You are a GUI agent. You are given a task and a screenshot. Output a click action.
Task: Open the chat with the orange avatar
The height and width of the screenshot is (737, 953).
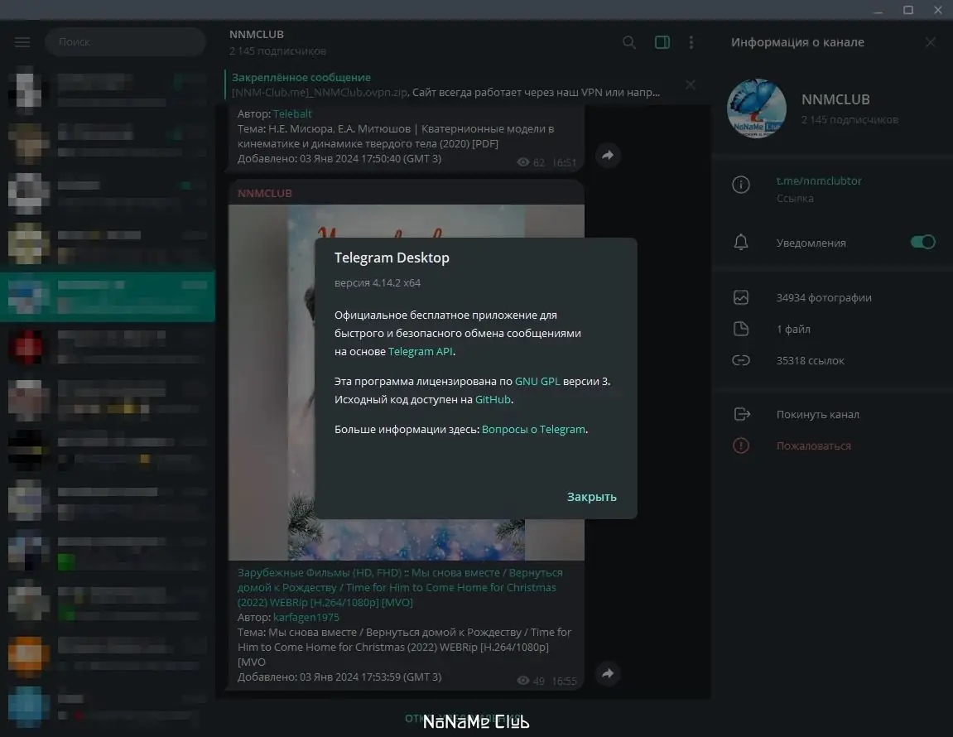[x=108, y=656]
